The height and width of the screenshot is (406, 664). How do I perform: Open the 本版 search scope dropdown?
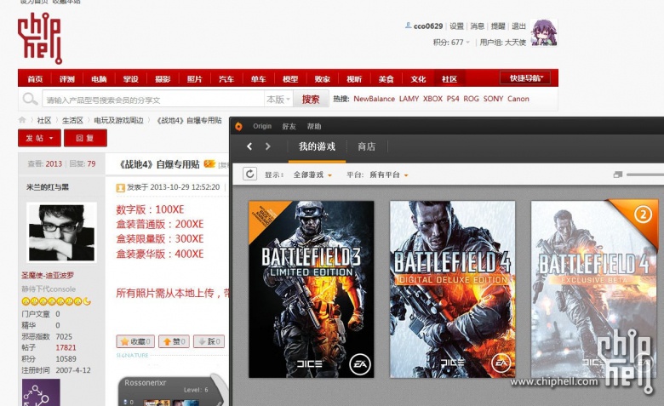pos(278,100)
